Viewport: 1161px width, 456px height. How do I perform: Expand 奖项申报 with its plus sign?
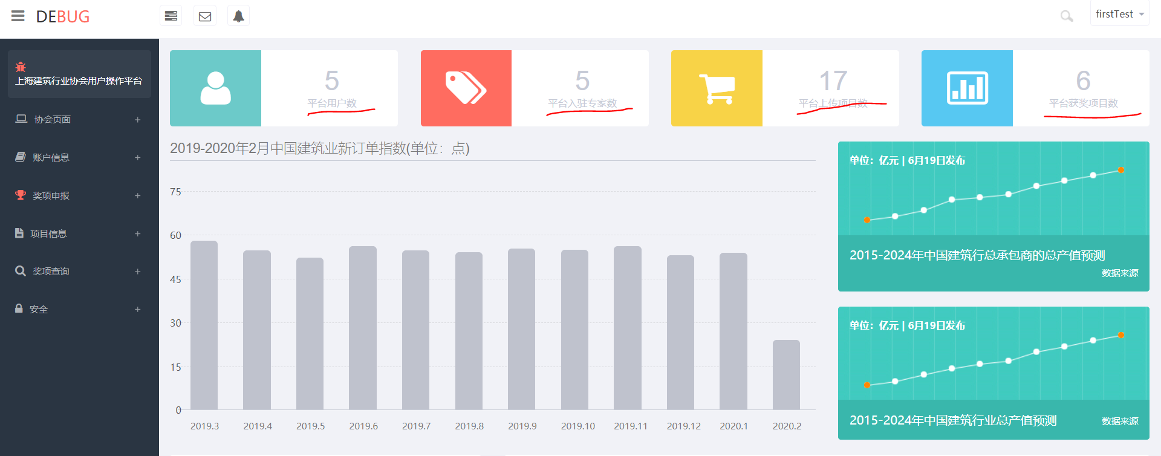pyautogui.click(x=138, y=196)
